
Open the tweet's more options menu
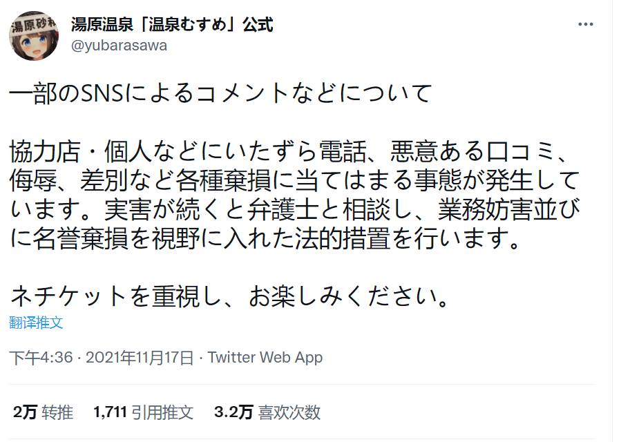coord(585,24)
